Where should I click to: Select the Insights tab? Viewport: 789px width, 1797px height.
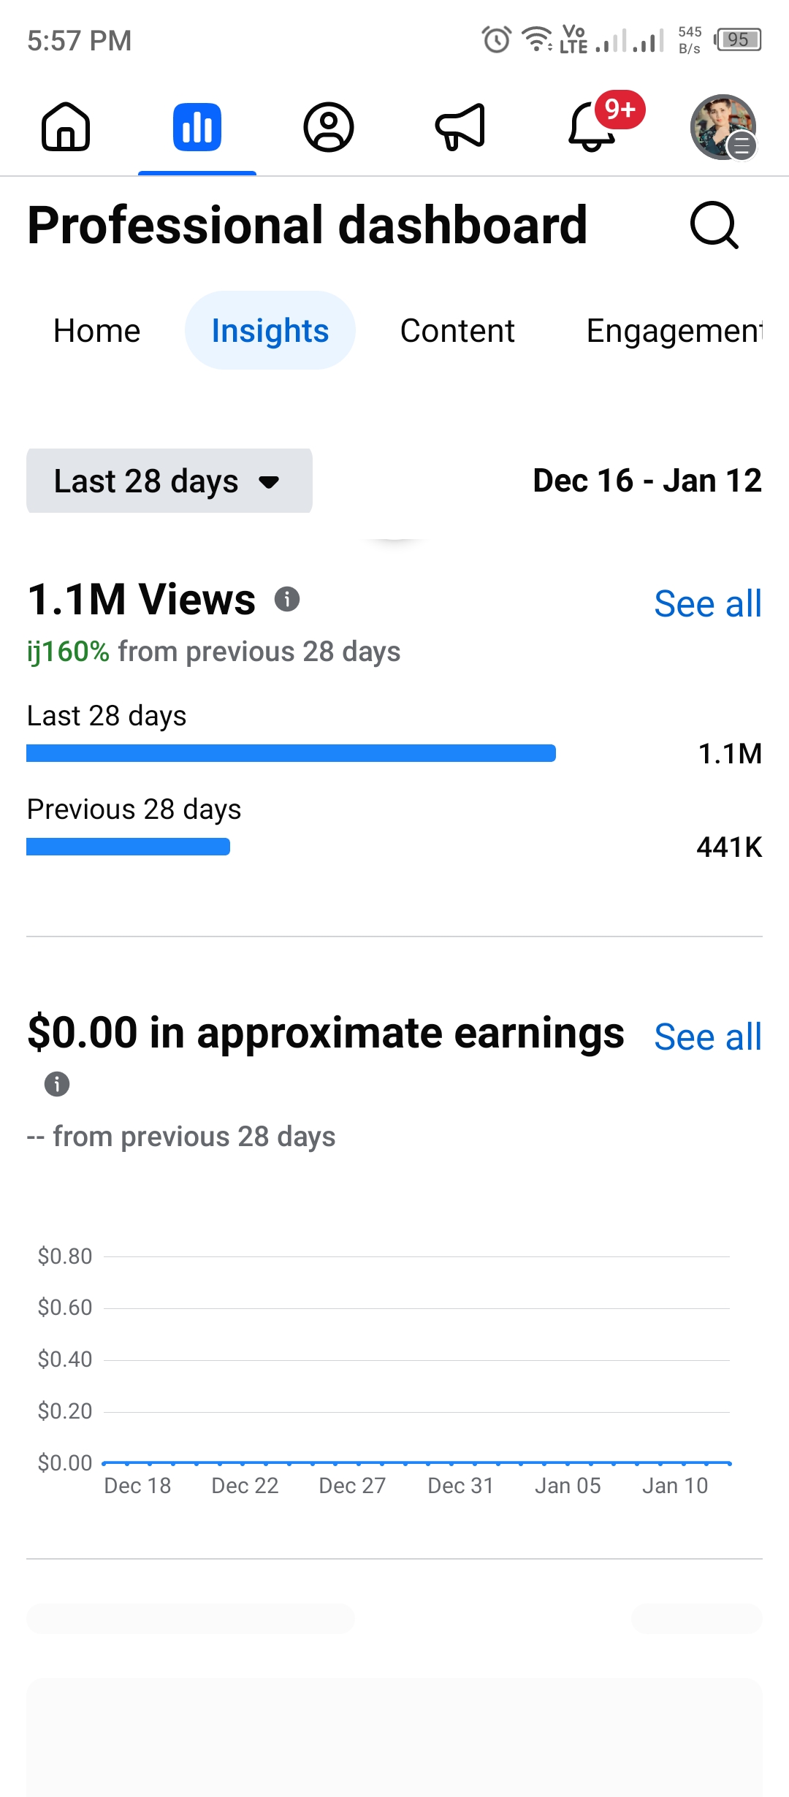click(x=270, y=331)
